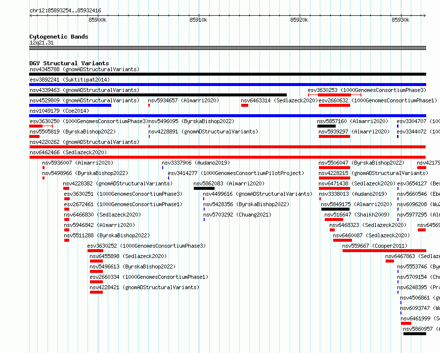Click the 12q21.31 cytogenetic band label
This screenshot has height=353, width=440.
pos(42,43)
